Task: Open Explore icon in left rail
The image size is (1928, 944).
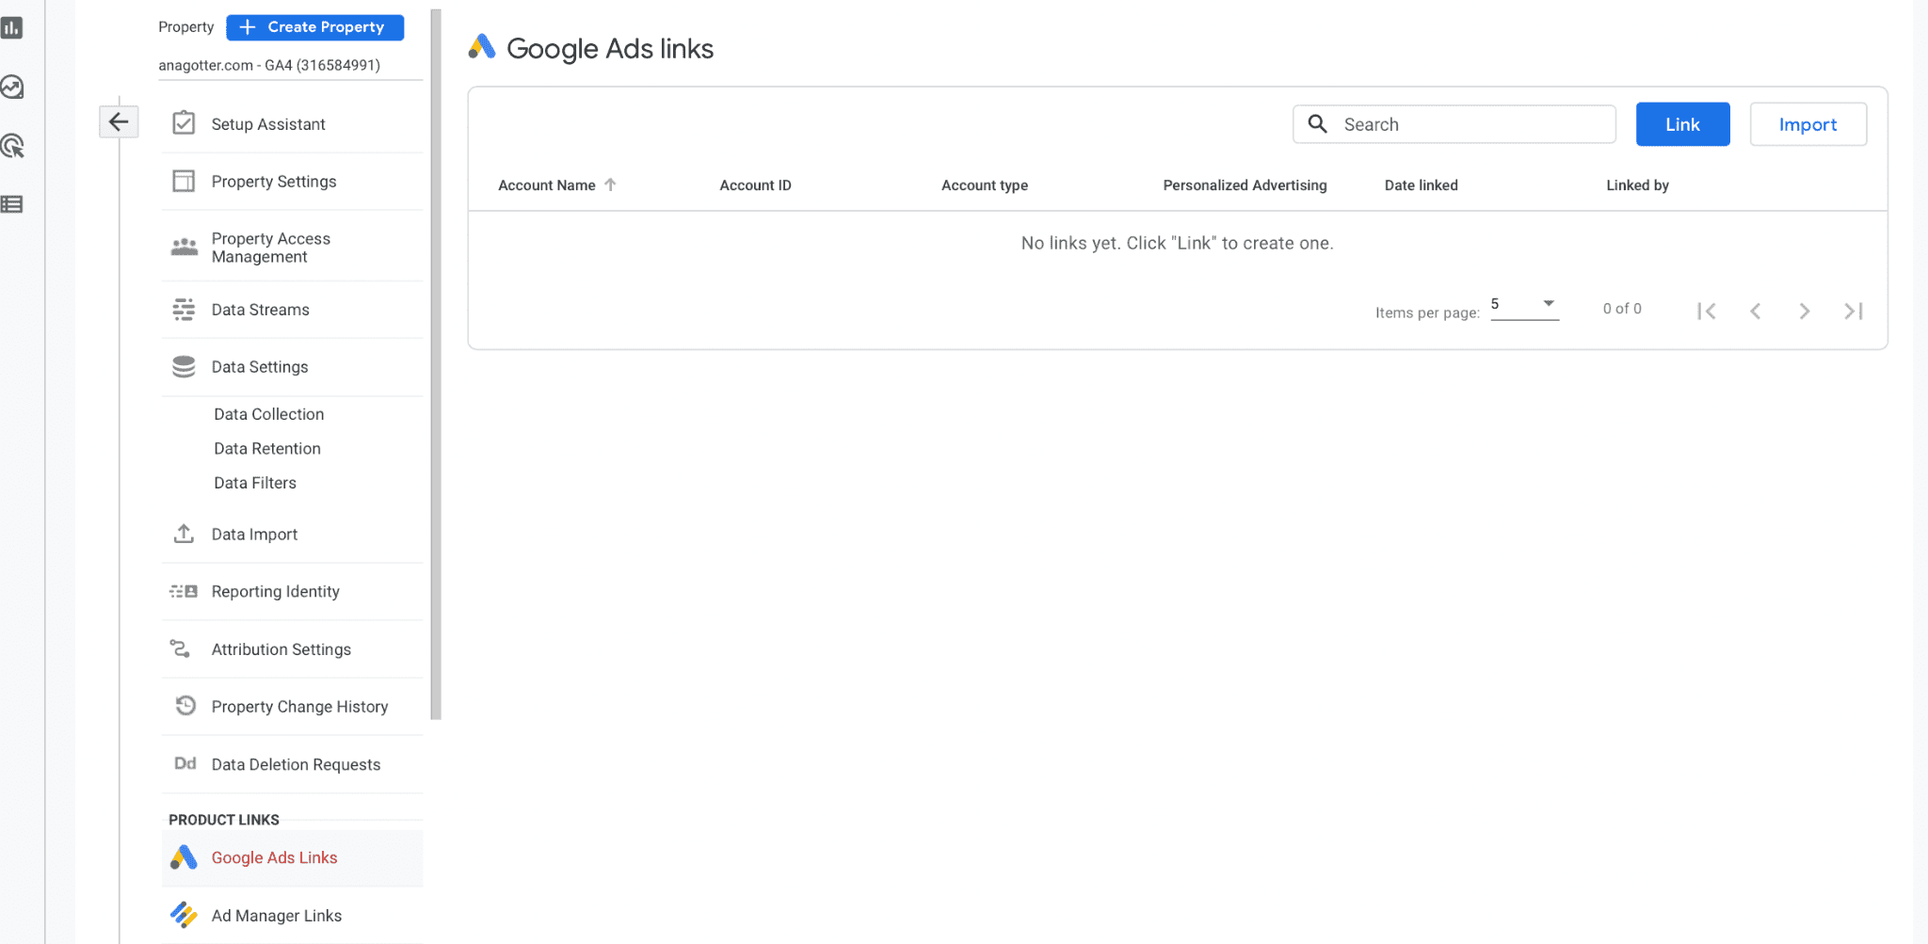Action: (11, 88)
